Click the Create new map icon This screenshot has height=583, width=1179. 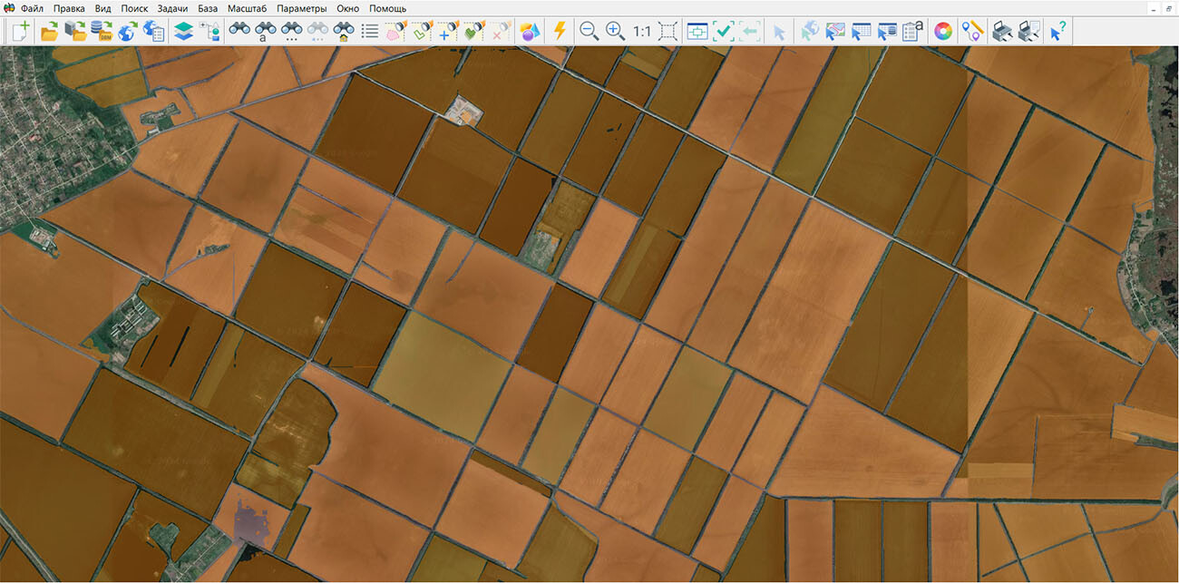(x=21, y=31)
